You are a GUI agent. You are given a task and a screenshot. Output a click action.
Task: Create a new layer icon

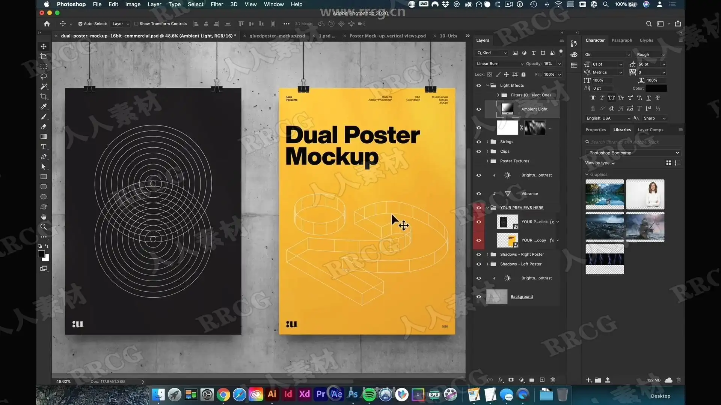(542, 380)
